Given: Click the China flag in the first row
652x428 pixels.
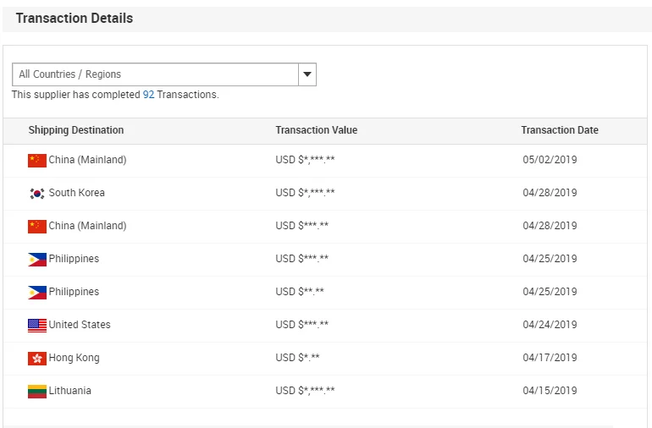Looking at the screenshot, I should (37, 160).
